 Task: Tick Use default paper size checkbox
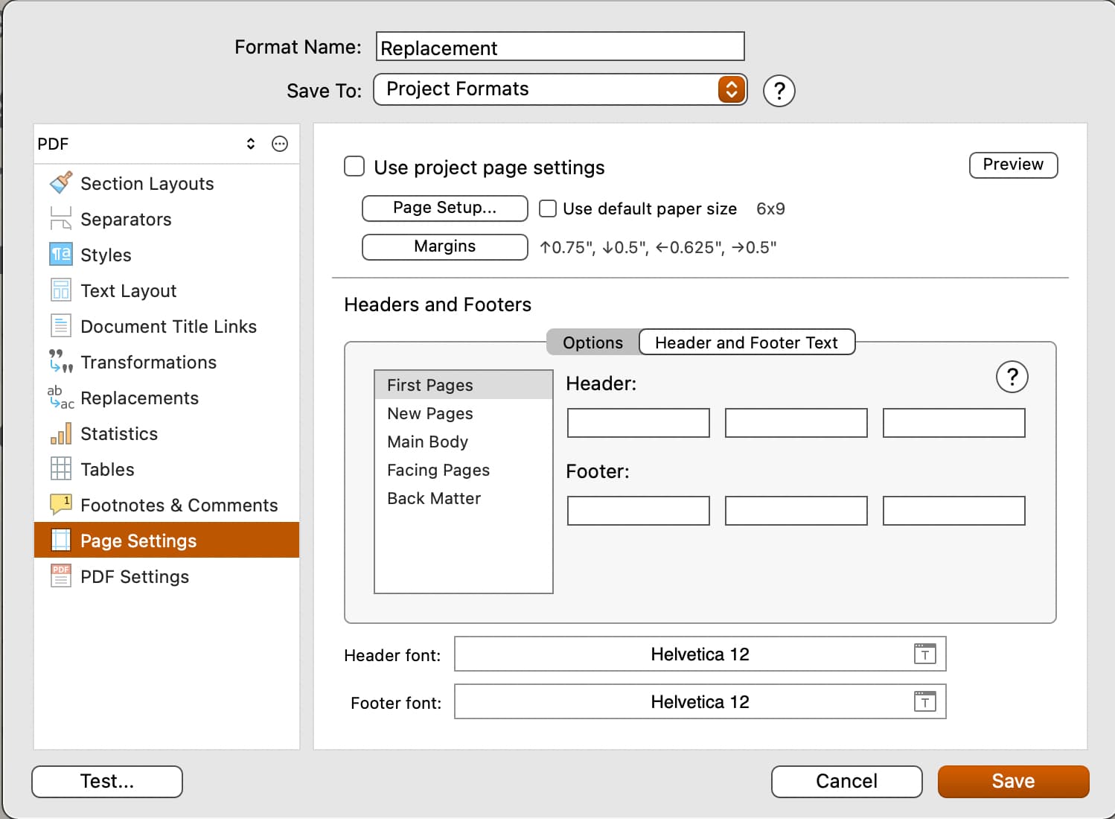[x=548, y=208]
